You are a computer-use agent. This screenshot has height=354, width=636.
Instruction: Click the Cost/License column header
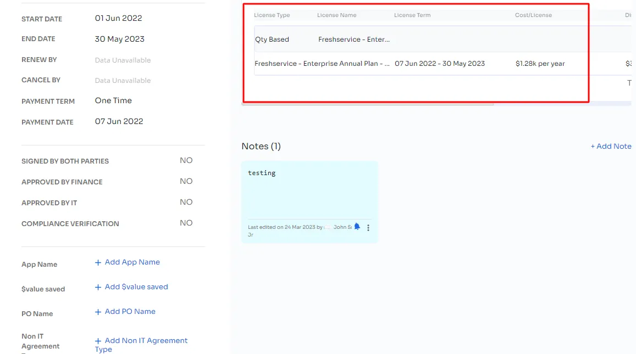(x=533, y=15)
